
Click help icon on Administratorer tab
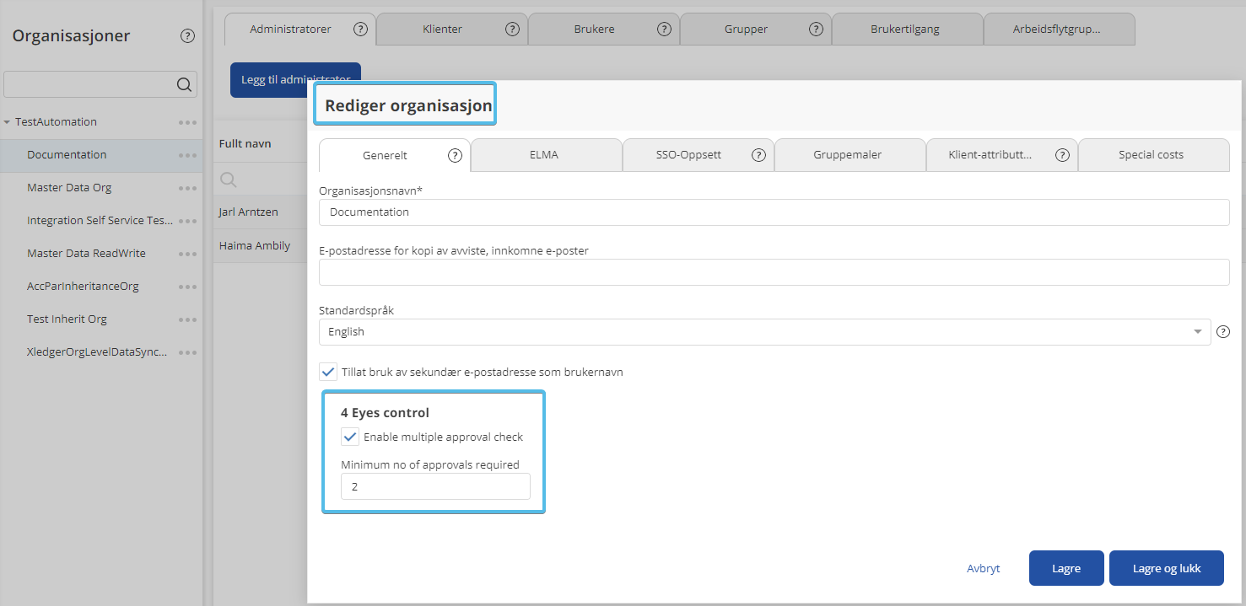pyautogui.click(x=360, y=29)
